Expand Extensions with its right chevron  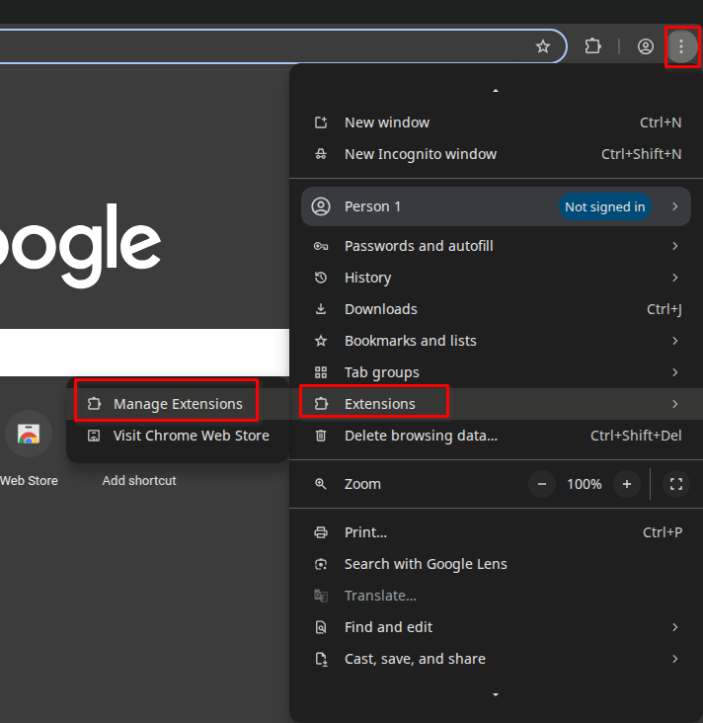click(675, 404)
